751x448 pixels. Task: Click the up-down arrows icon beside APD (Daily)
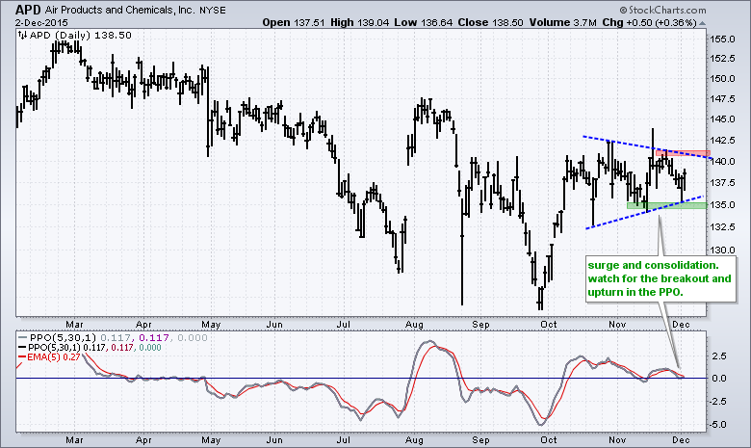tap(22, 35)
